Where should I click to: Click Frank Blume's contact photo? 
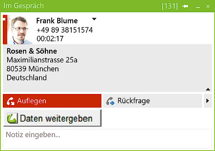(20, 30)
